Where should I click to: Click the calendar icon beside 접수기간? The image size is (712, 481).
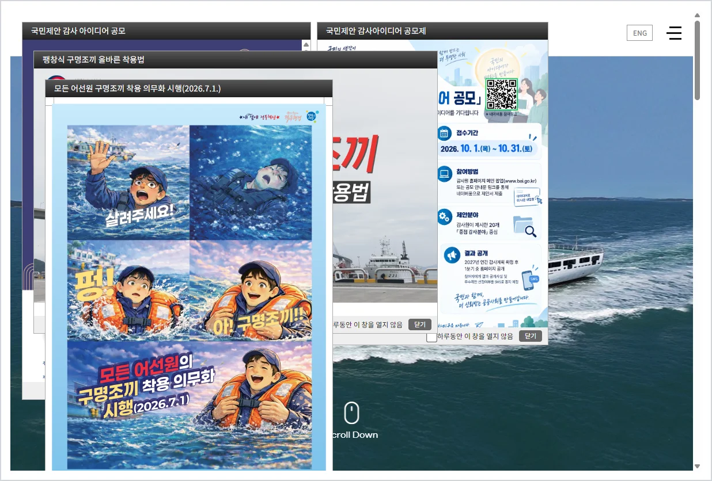(444, 133)
